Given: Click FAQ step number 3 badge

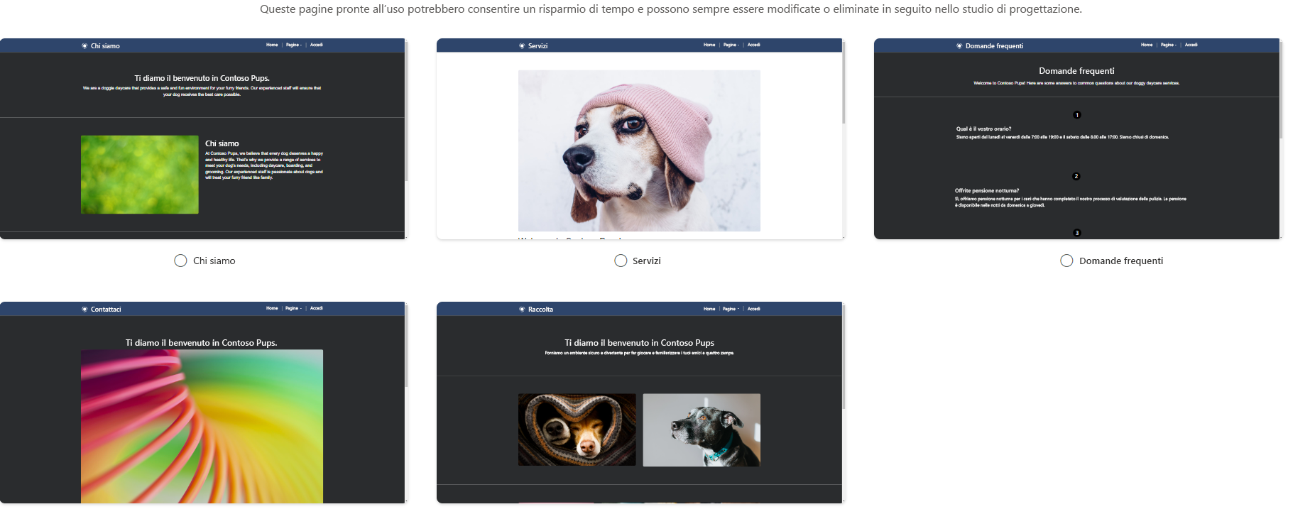Looking at the screenshot, I should click(1077, 233).
